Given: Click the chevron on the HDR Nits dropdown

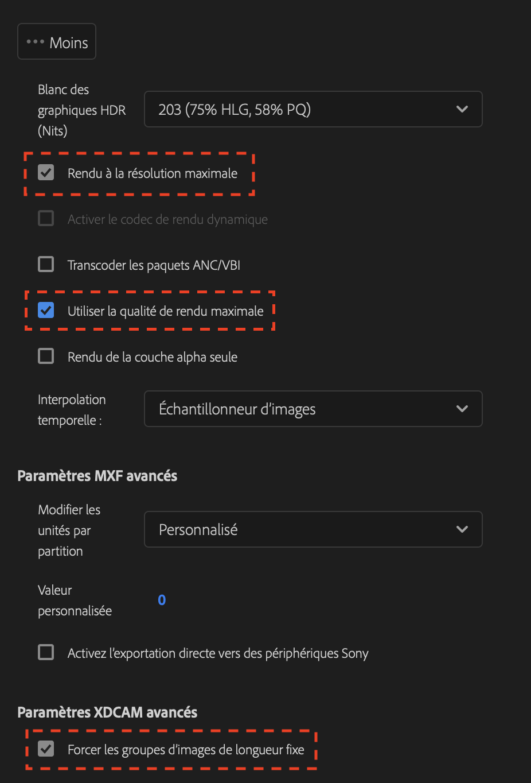Looking at the screenshot, I should [462, 109].
